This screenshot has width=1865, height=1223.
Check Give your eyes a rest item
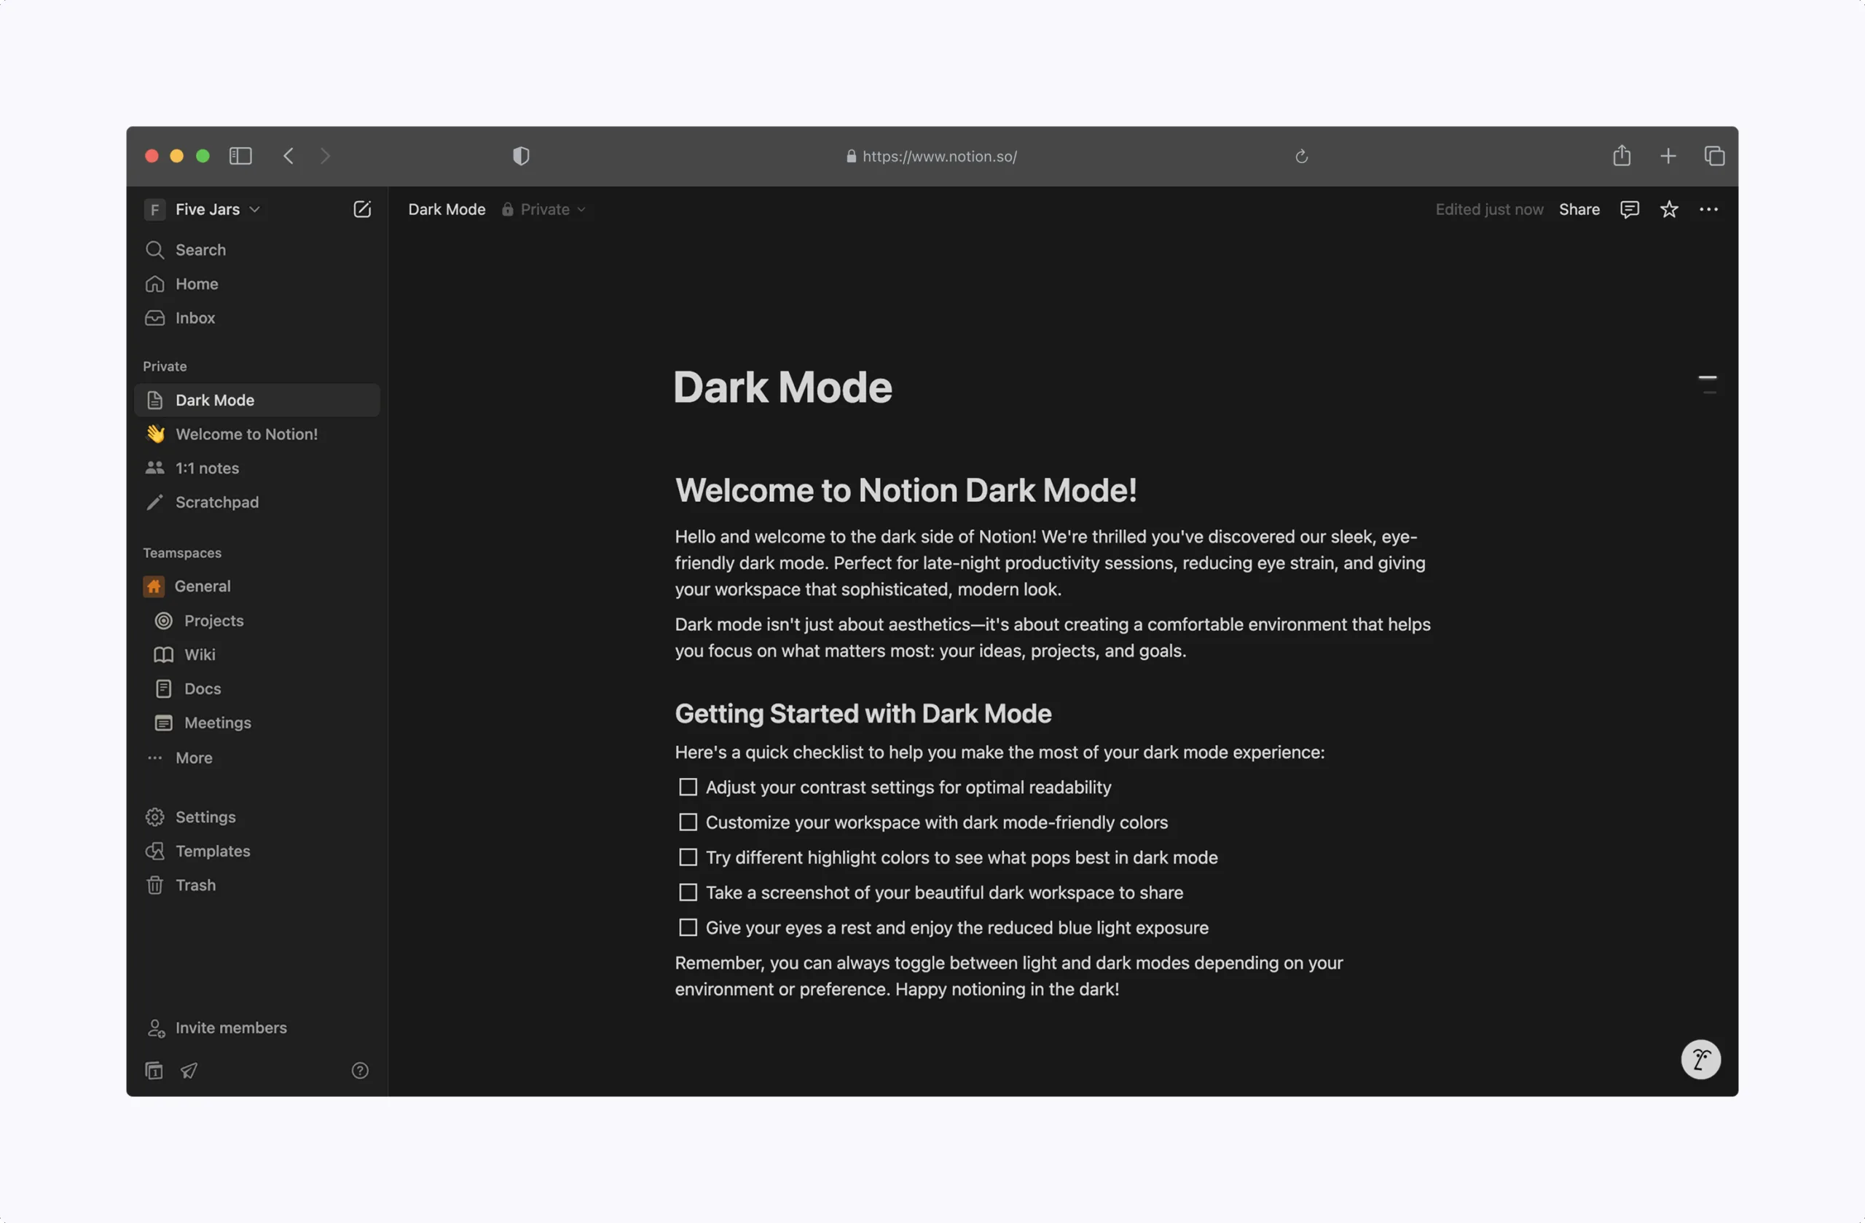coord(688,929)
